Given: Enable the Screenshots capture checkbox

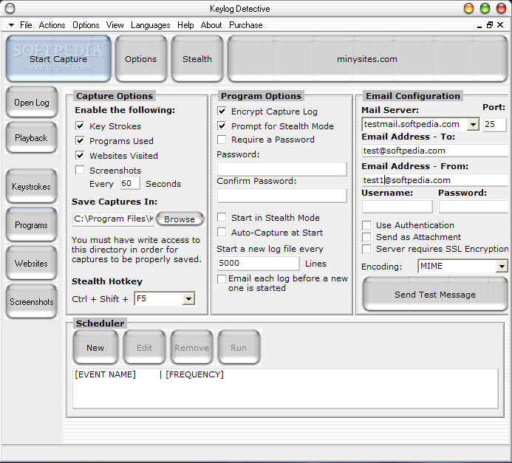Looking at the screenshot, I should [x=80, y=170].
